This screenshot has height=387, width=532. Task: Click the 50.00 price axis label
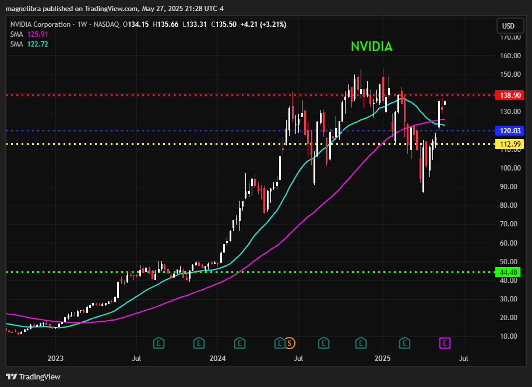pyautogui.click(x=509, y=262)
